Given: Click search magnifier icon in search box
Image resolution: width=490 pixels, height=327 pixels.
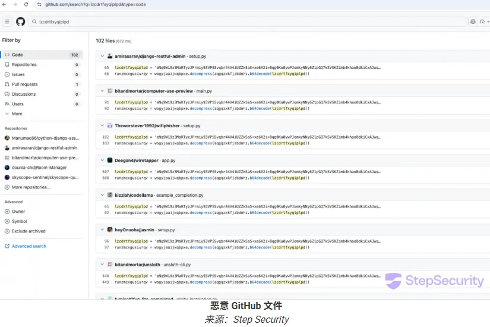Looking at the screenshot, I should 34,21.
